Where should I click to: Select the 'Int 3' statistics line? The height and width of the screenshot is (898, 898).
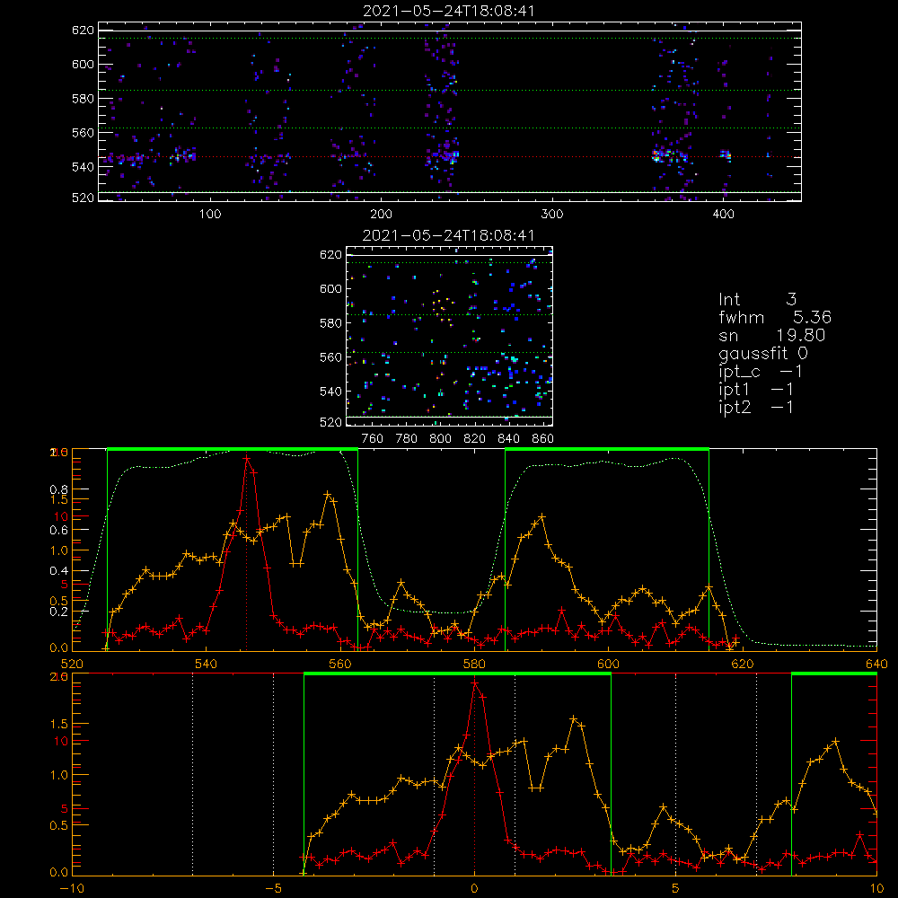click(x=757, y=299)
